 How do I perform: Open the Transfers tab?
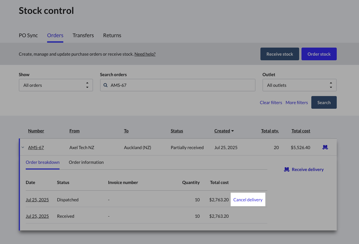(x=83, y=35)
